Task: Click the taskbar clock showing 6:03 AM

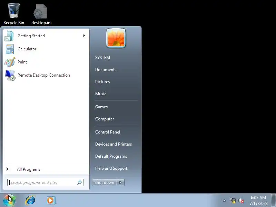Action: pos(258,200)
